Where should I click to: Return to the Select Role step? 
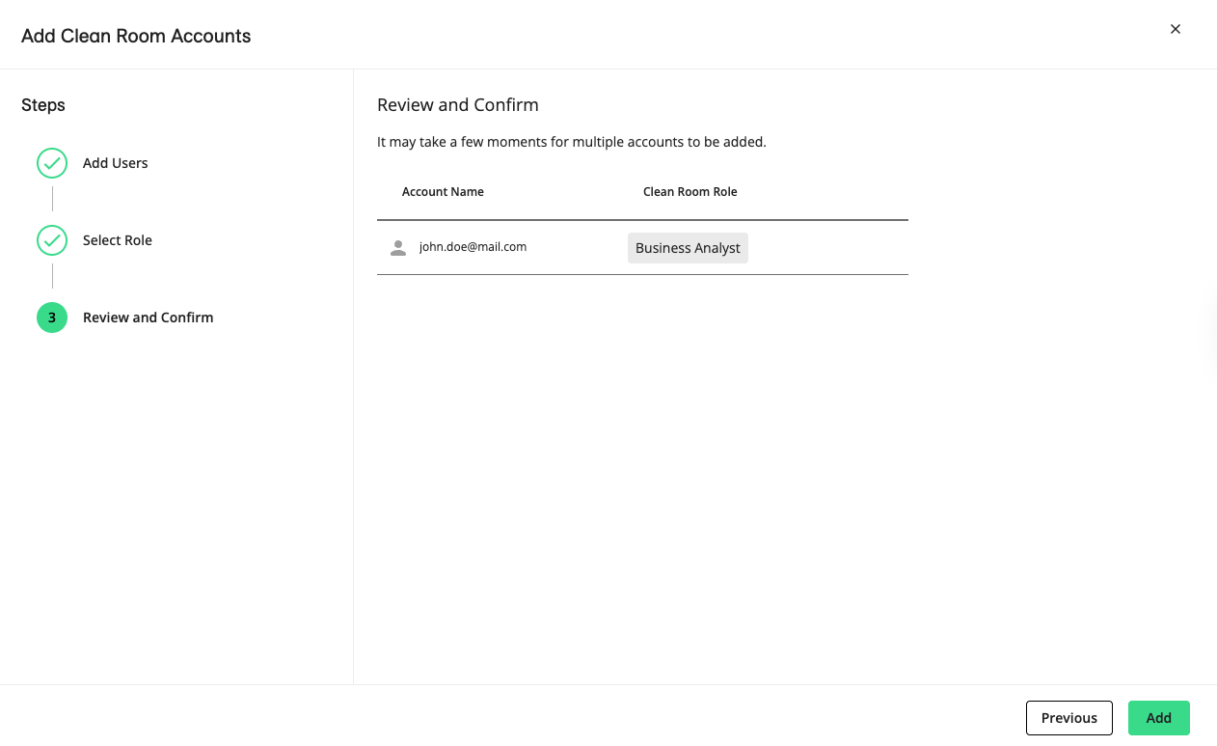click(x=117, y=240)
